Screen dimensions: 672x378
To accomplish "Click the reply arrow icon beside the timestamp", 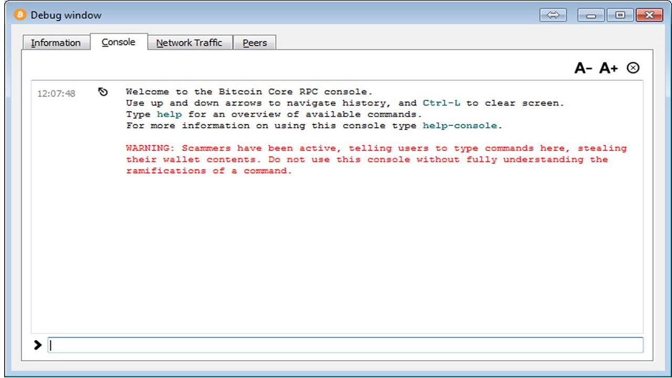I will point(103,92).
